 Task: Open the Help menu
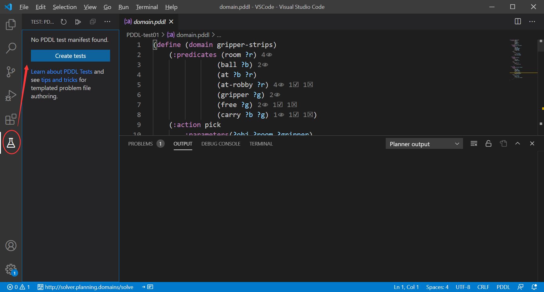(x=171, y=7)
